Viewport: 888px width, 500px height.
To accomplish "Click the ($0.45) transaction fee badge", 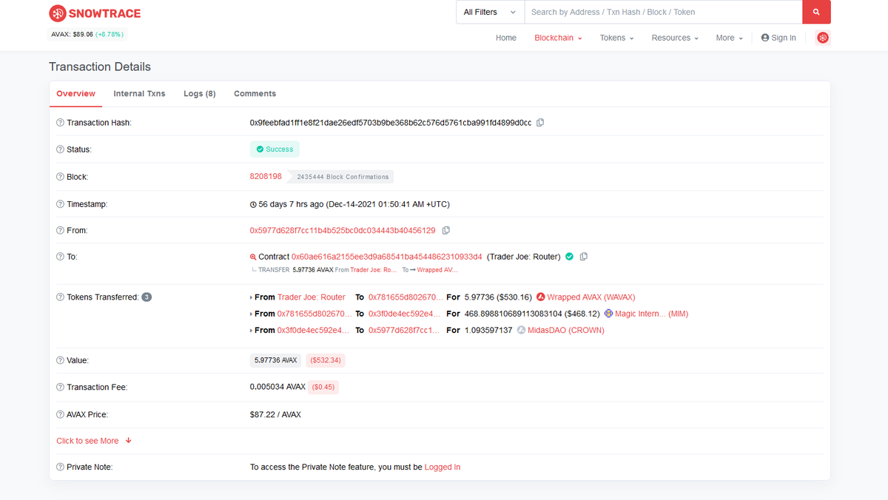I will pyautogui.click(x=323, y=388).
